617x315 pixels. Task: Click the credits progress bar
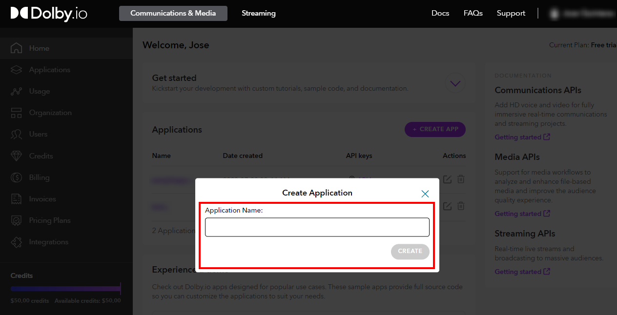pyautogui.click(x=65, y=289)
